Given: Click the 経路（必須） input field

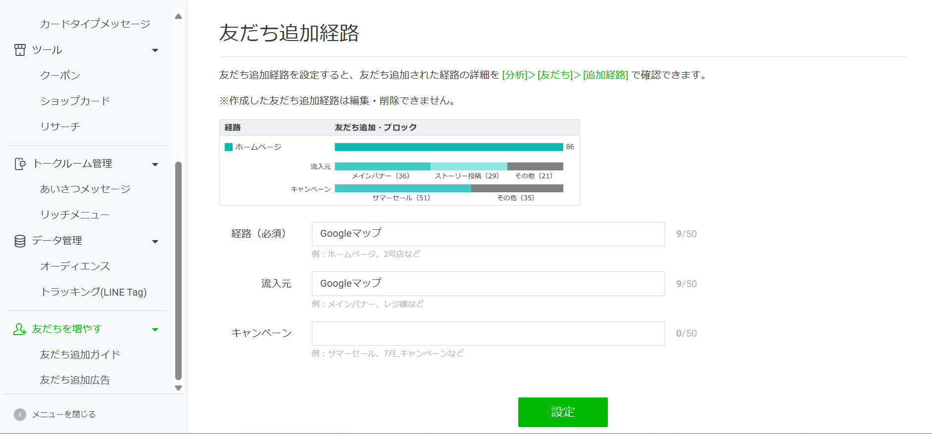Looking at the screenshot, I should tap(488, 234).
